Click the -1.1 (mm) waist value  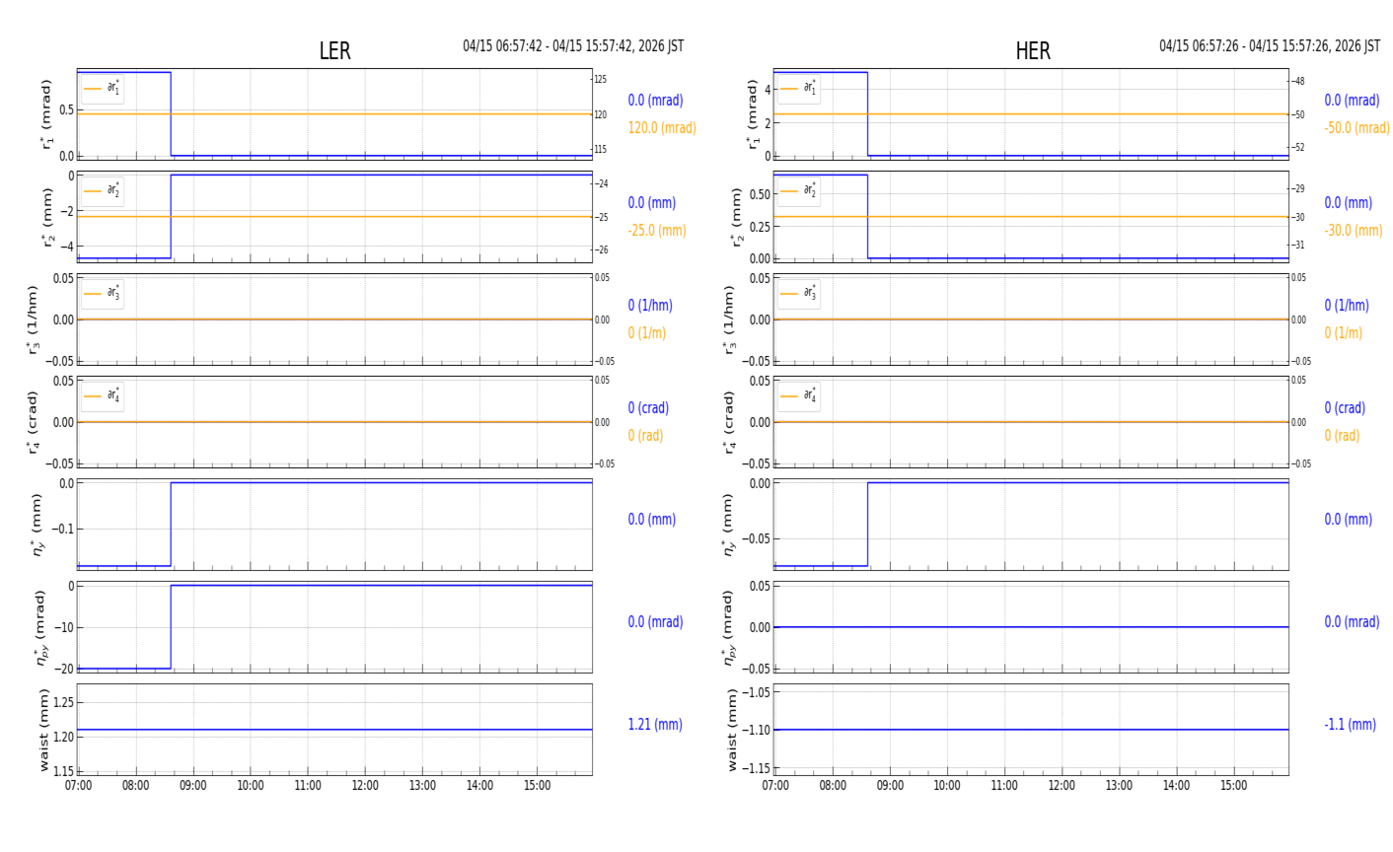1350,725
